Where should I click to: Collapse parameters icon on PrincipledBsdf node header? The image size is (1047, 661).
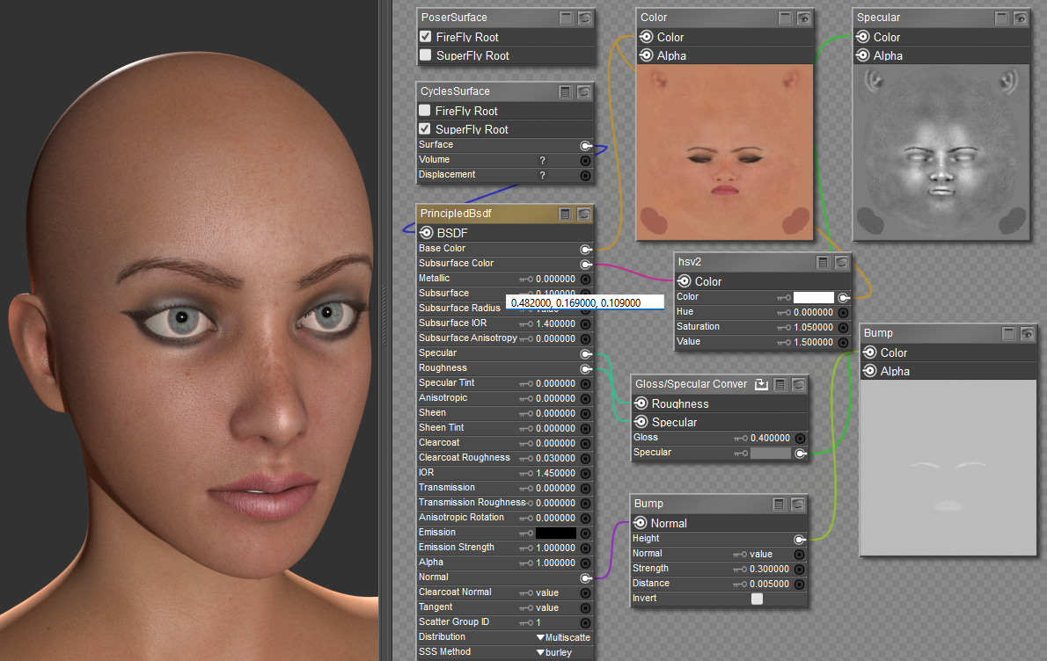(566, 214)
